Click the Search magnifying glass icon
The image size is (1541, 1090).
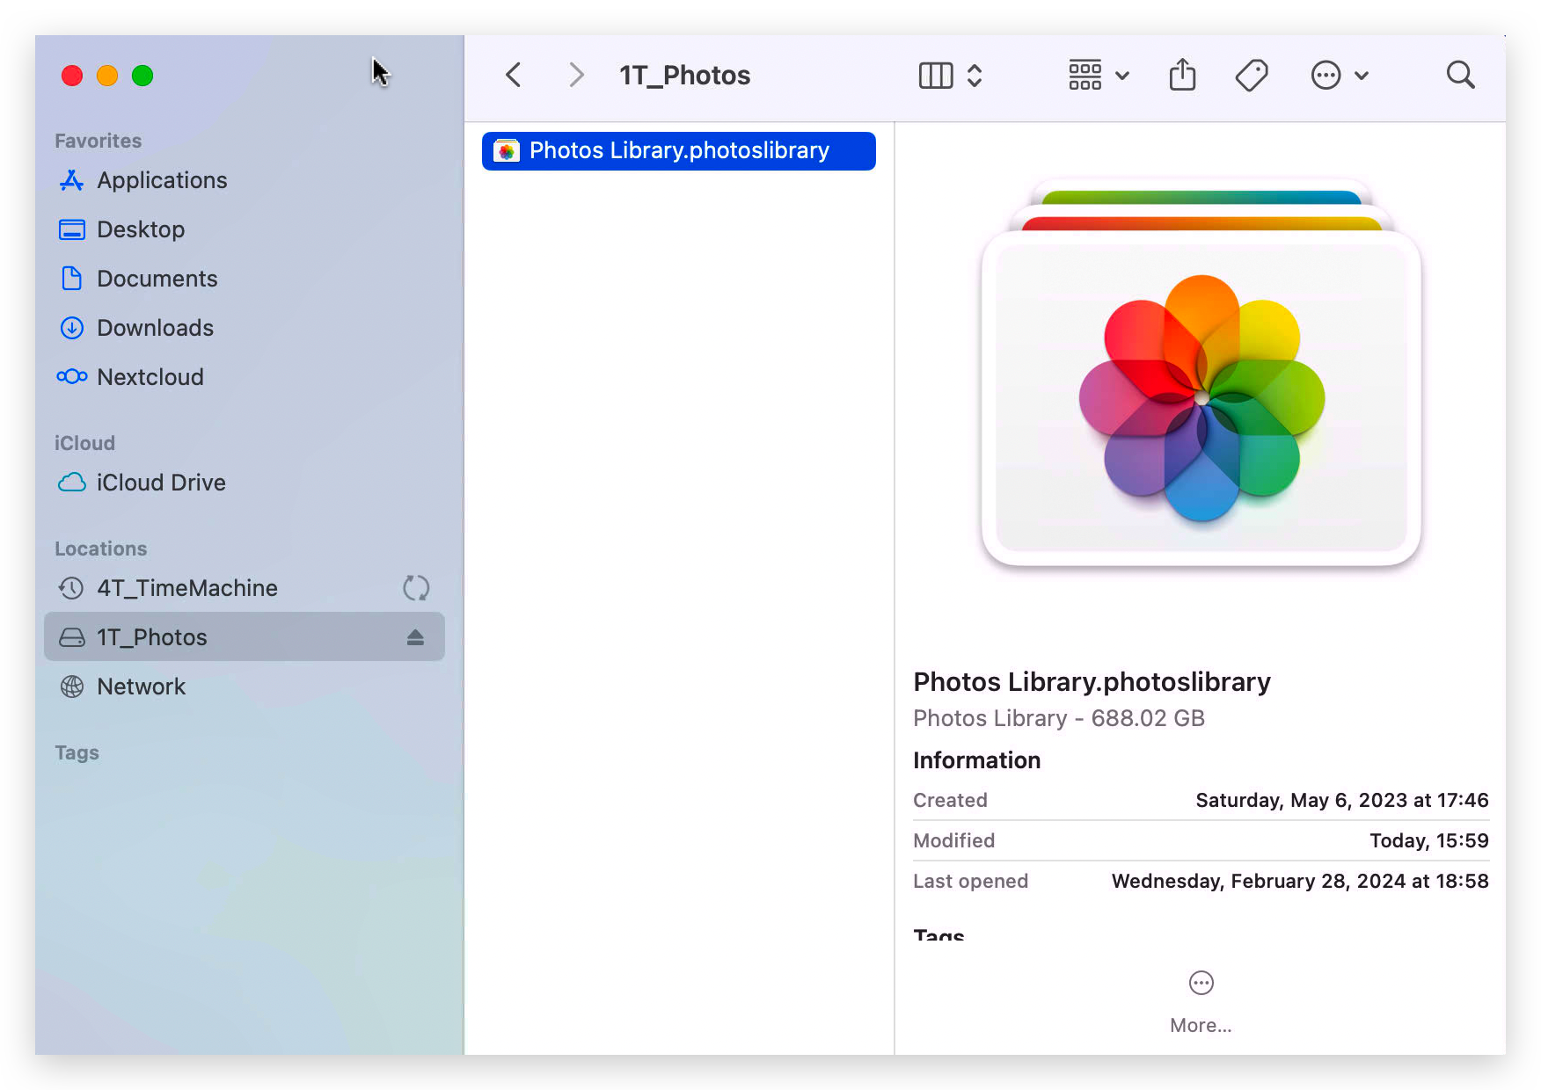pos(1460,76)
